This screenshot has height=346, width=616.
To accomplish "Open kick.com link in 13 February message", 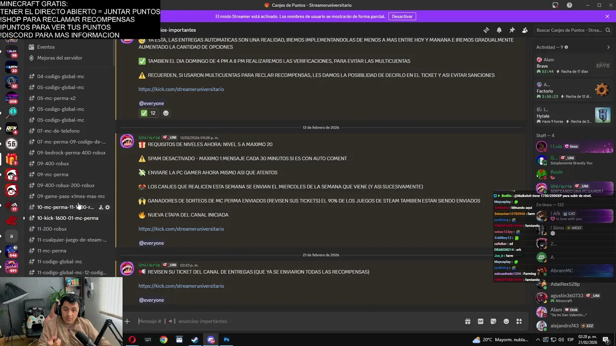I will (x=181, y=229).
